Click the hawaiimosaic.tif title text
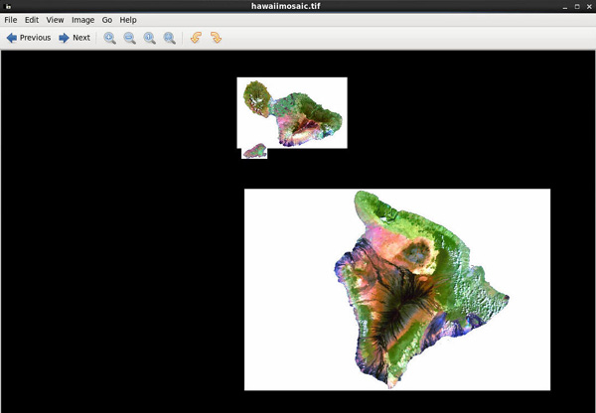The width and height of the screenshot is (596, 413). click(285, 6)
